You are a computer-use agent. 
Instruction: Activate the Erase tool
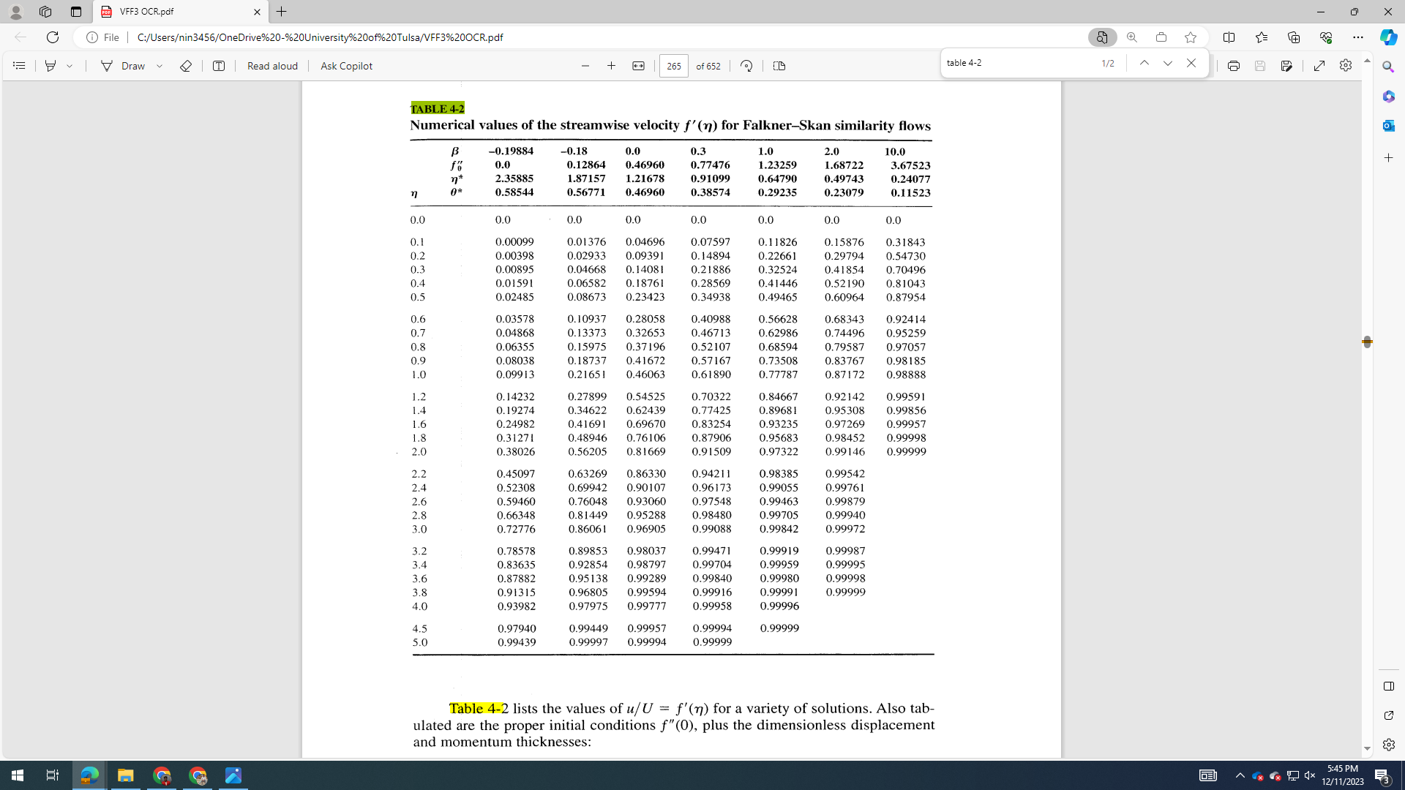185,66
